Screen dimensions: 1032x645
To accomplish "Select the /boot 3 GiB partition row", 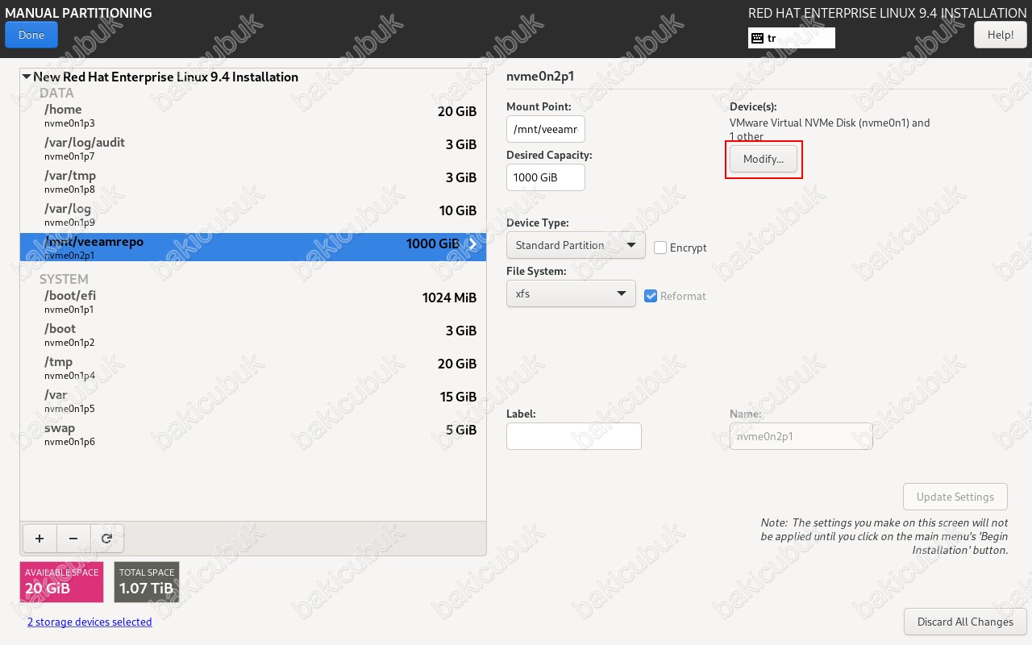I will [253, 335].
